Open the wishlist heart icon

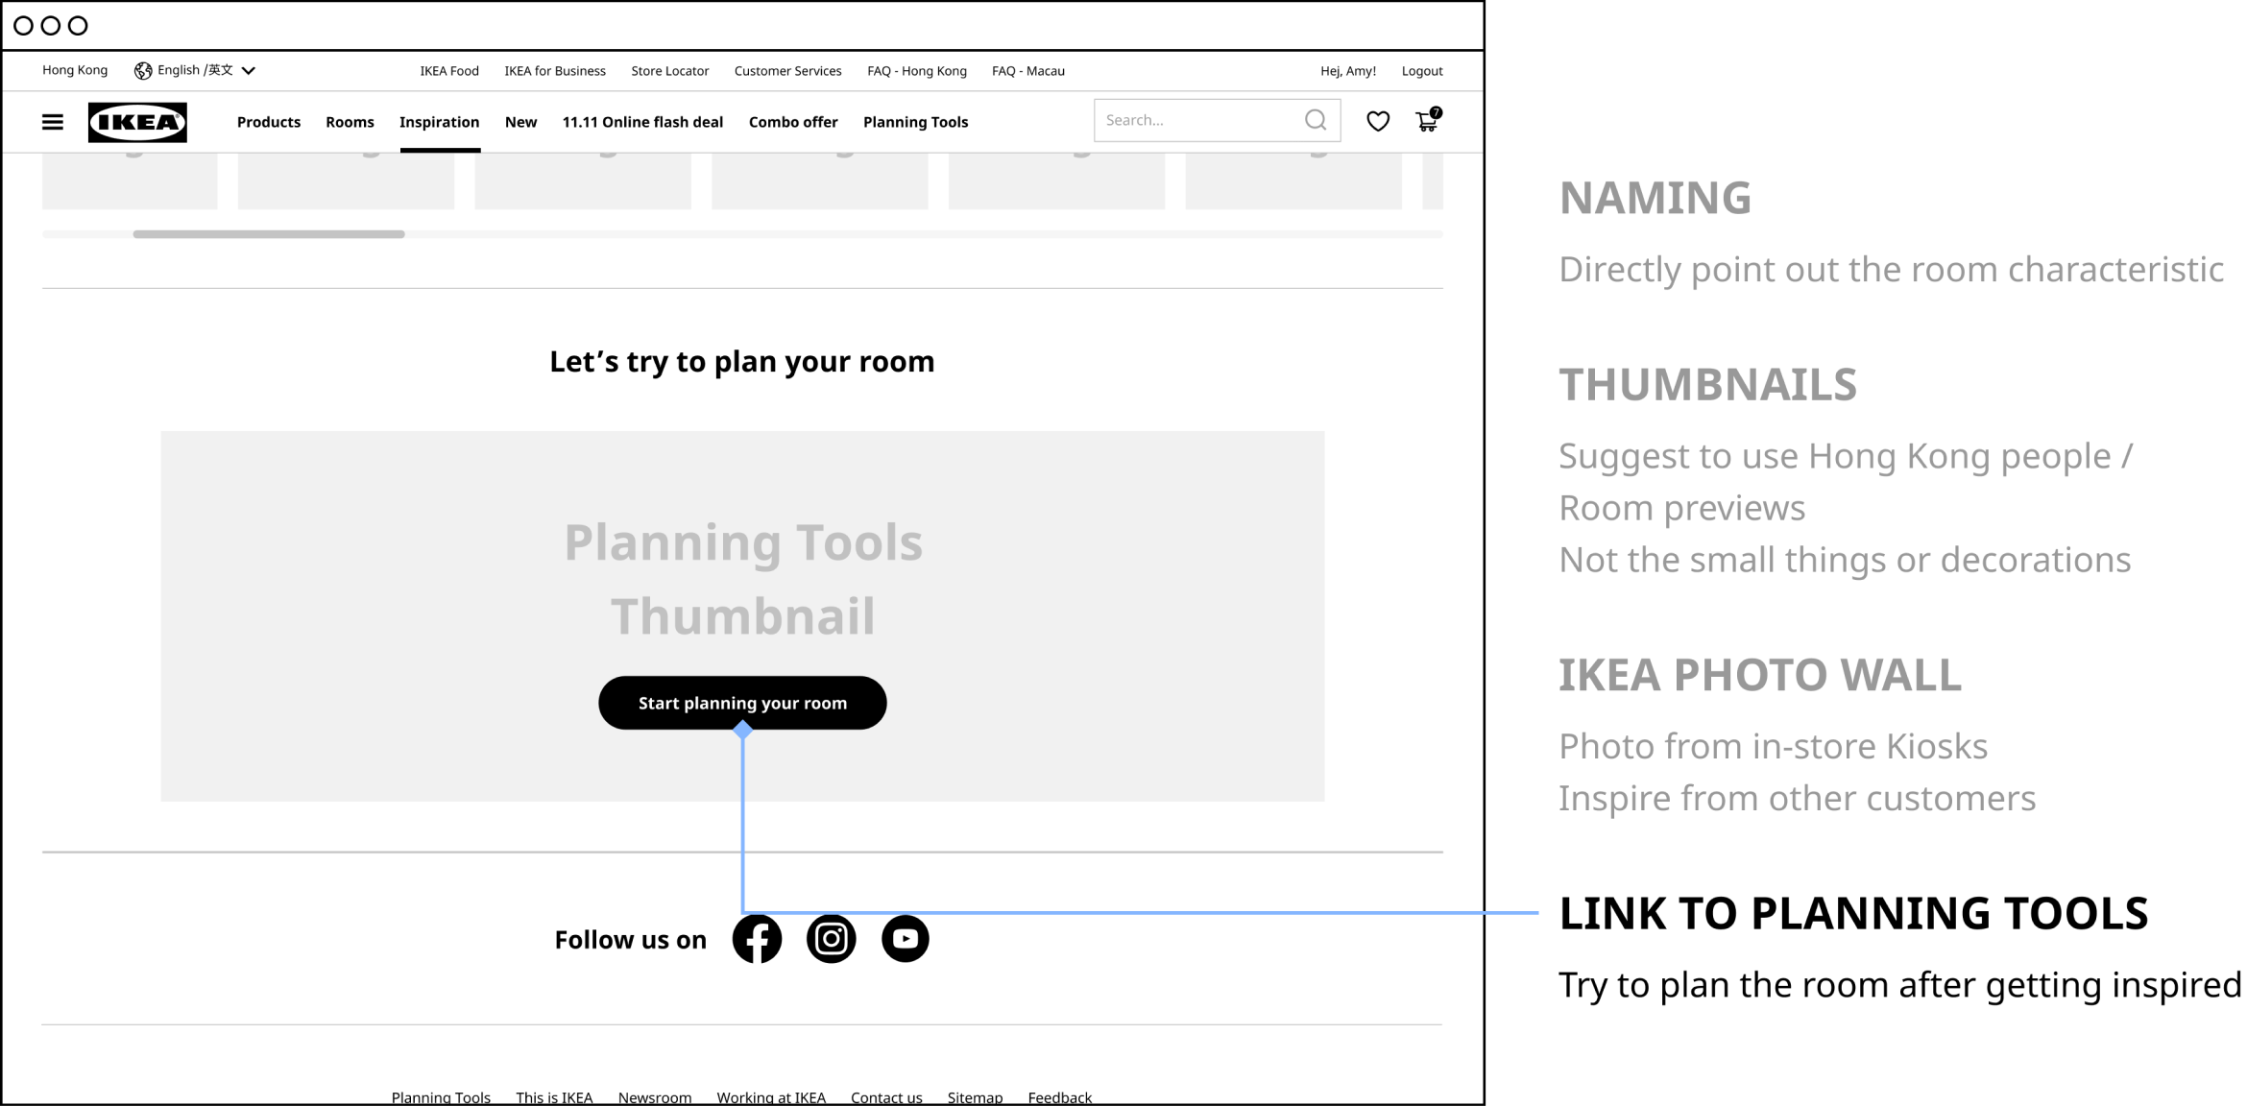point(1377,121)
